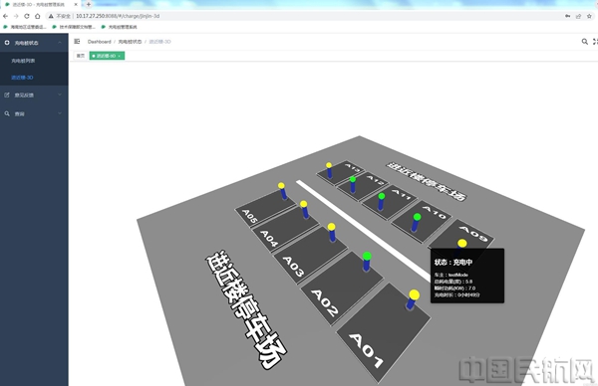Select green charging pile at A11

(381, 202)
